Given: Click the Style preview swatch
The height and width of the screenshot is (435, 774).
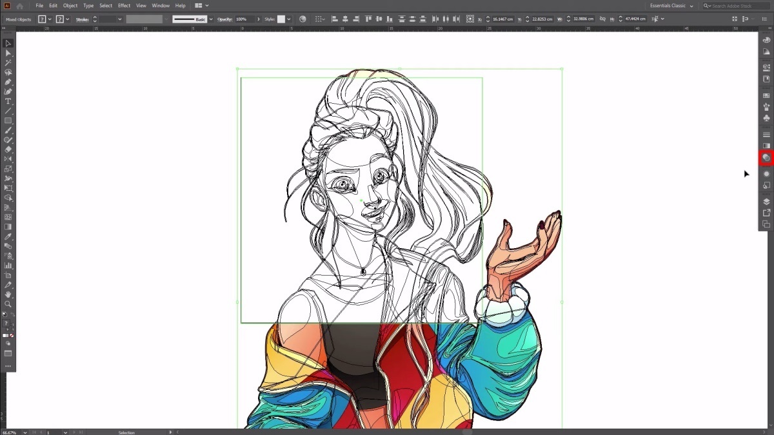Looking at the screenshot, I should 281,19.
